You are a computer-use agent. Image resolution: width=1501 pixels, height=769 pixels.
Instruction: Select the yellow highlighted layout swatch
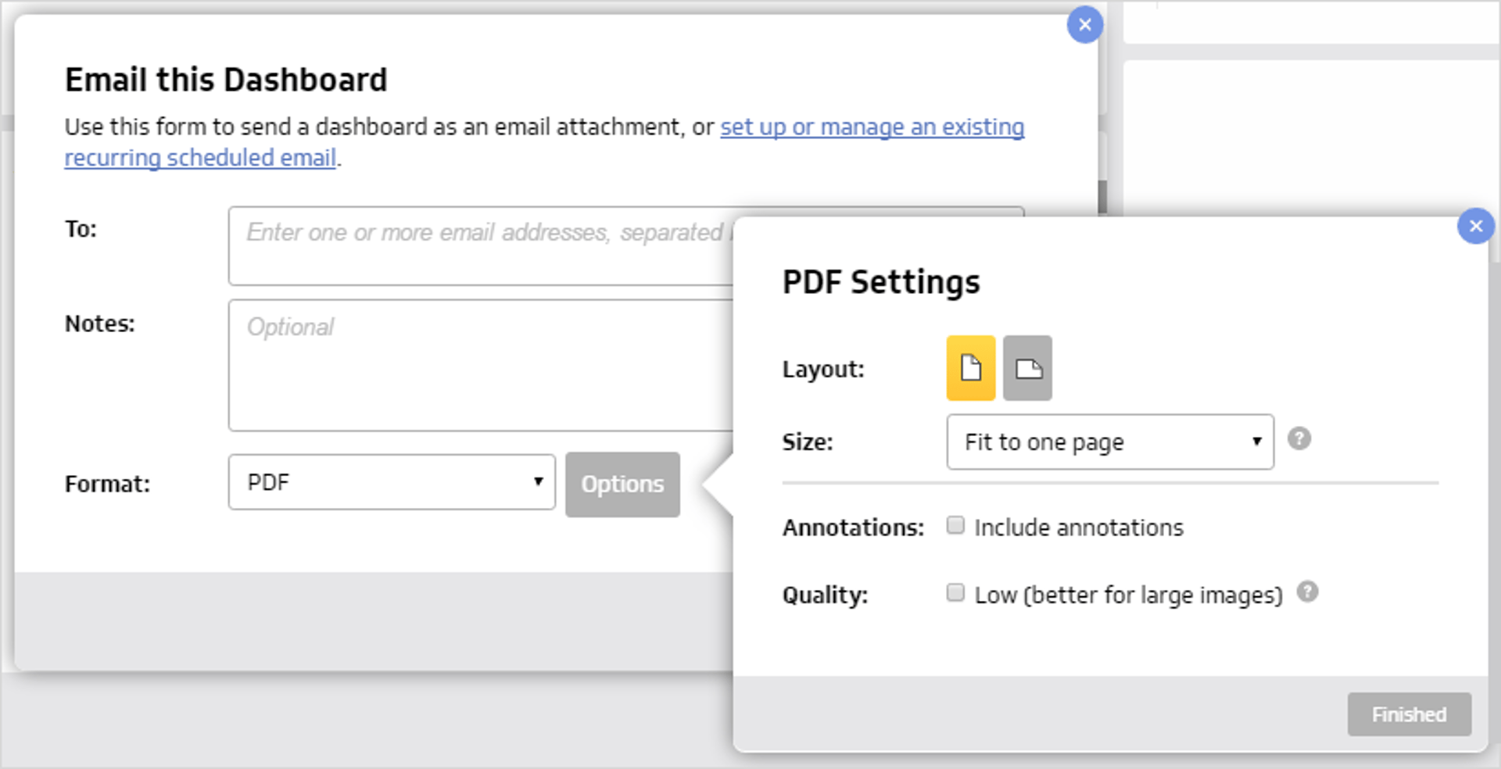coord(970,368)
